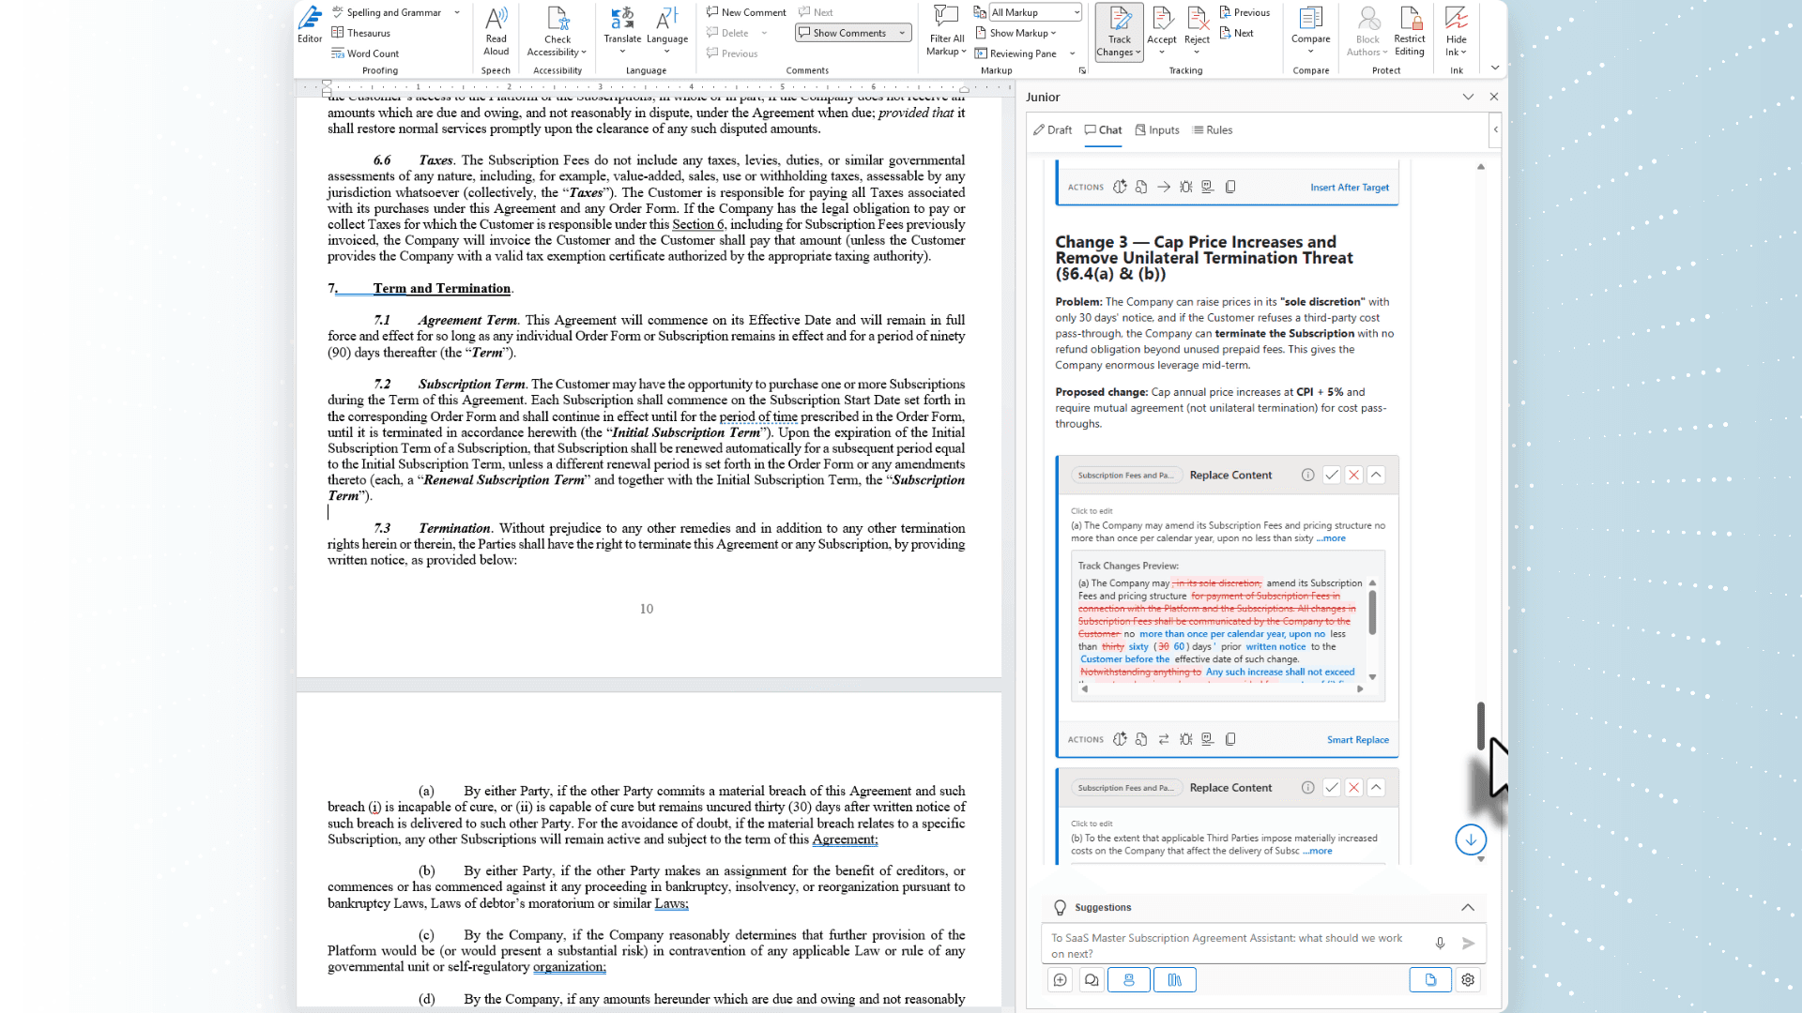
Task: Open the Rules tab
Action: pos(1212,130)
